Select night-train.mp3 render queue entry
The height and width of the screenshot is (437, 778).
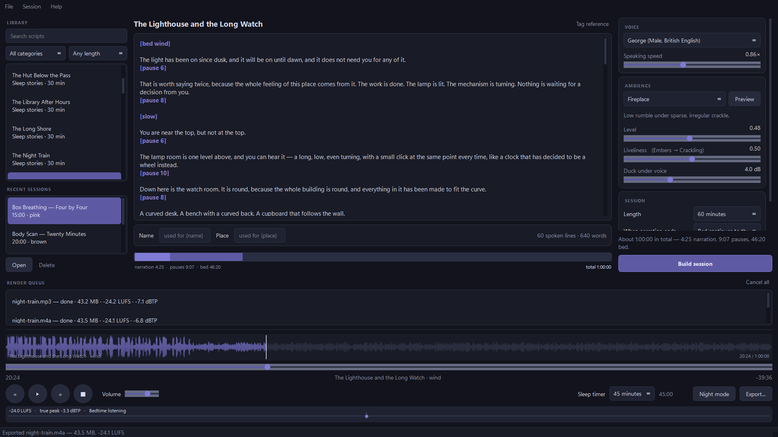click(386, 301)
